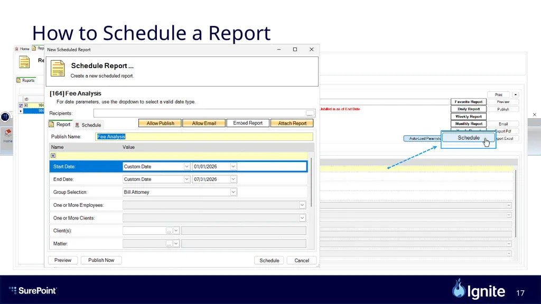Toggle the Allow Email option
Viewport: 541px width, 304px height.
[204, 123]
